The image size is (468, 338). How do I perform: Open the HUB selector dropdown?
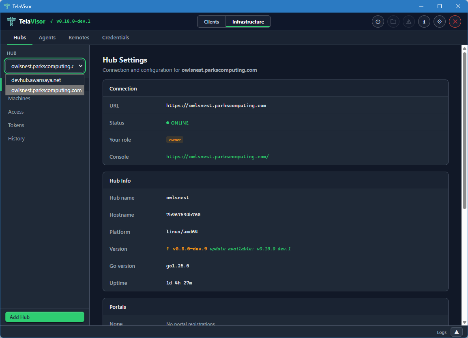coord(45,66)
